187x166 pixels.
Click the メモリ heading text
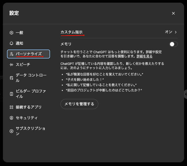(66, 44)
